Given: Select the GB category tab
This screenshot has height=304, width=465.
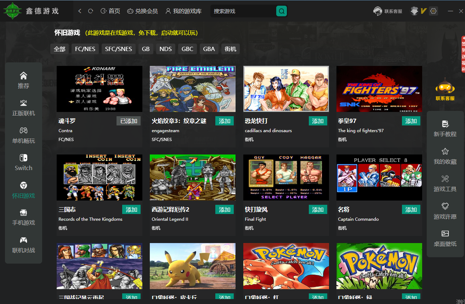Looking at the screenshot, I should pos(146,49).
